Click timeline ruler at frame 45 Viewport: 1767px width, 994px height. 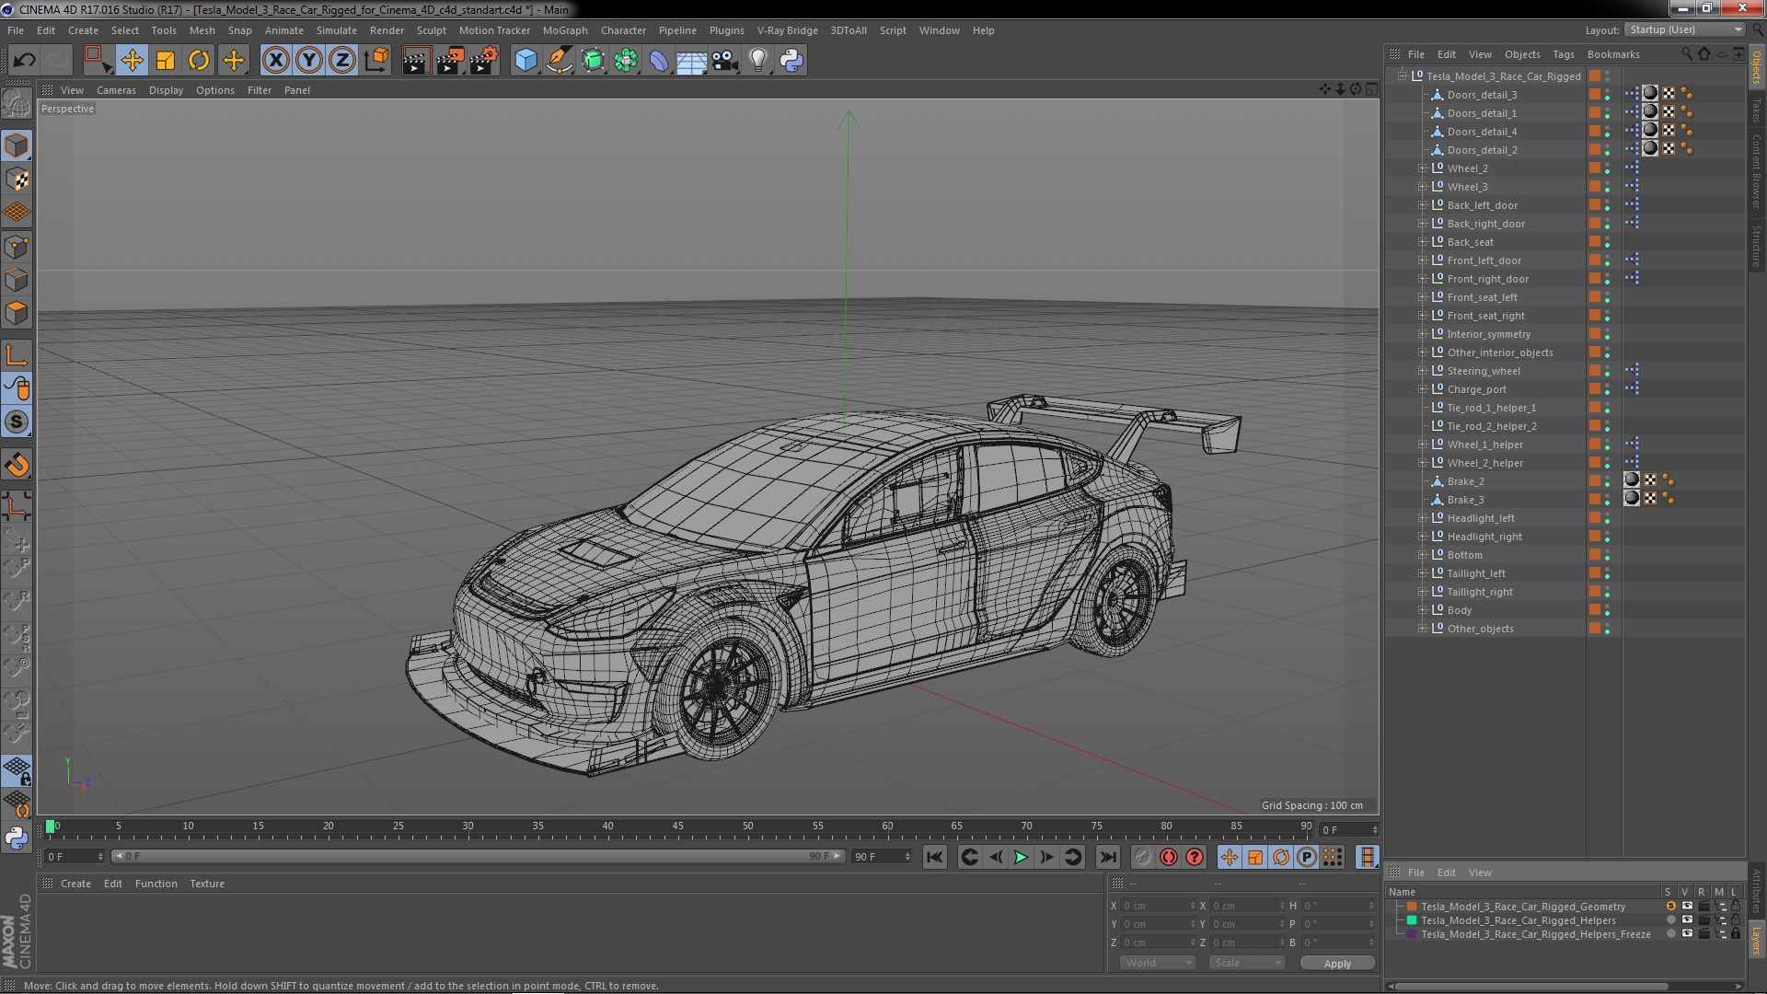(677, 827)
